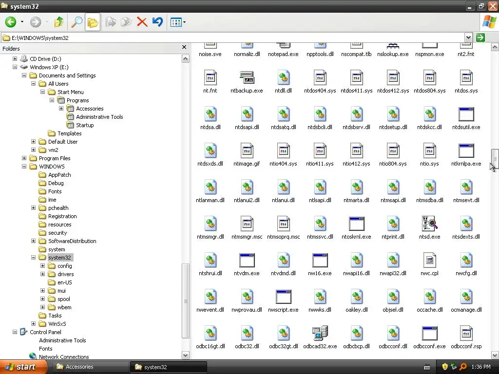The width and height of the screenshot is (499, 374).
Task: Toggle the Folders pane button
Action: pyautogui.click(x=93, y=22)
